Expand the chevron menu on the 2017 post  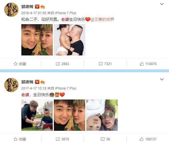(x=162, y=79)
